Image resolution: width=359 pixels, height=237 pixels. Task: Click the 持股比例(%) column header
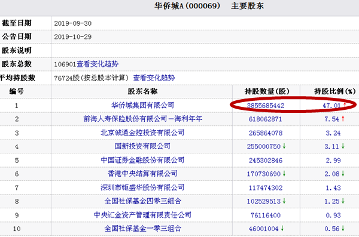point(334,91)
